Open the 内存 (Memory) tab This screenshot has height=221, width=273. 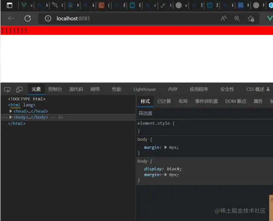click(173, 89)
